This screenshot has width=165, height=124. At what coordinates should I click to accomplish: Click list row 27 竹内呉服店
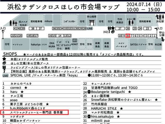tap(122, 104)
